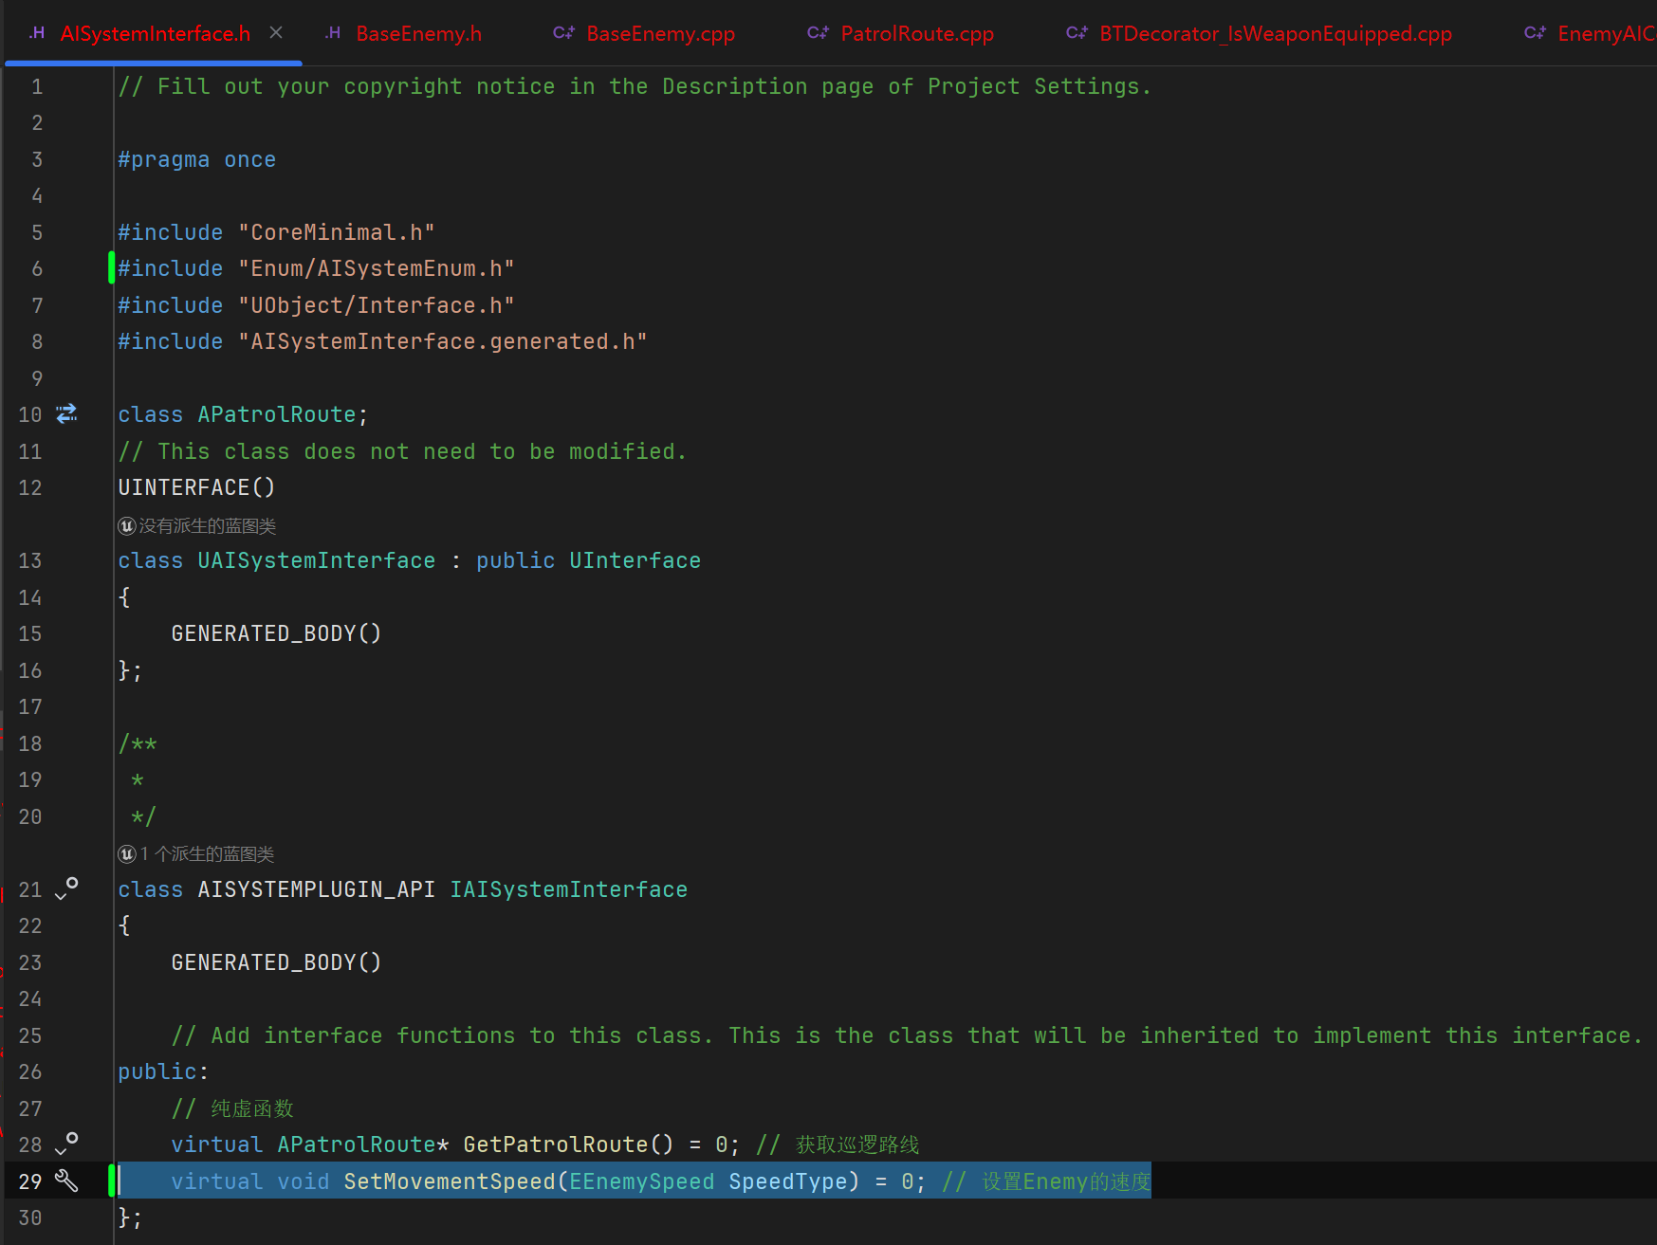Click the 'Add interface functions' comment on line 25
This screenshot has height=1245, width=1657.
[x=907, y=1035]
